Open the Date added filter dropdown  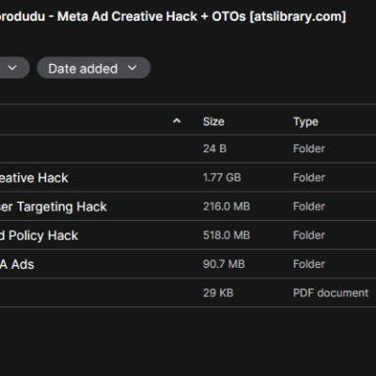point(93,68)
